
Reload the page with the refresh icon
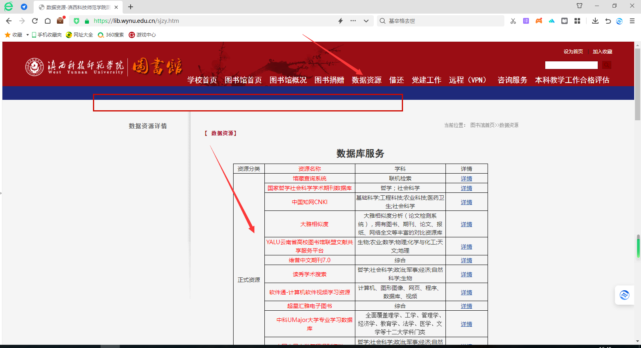click(x=35, y=21)
